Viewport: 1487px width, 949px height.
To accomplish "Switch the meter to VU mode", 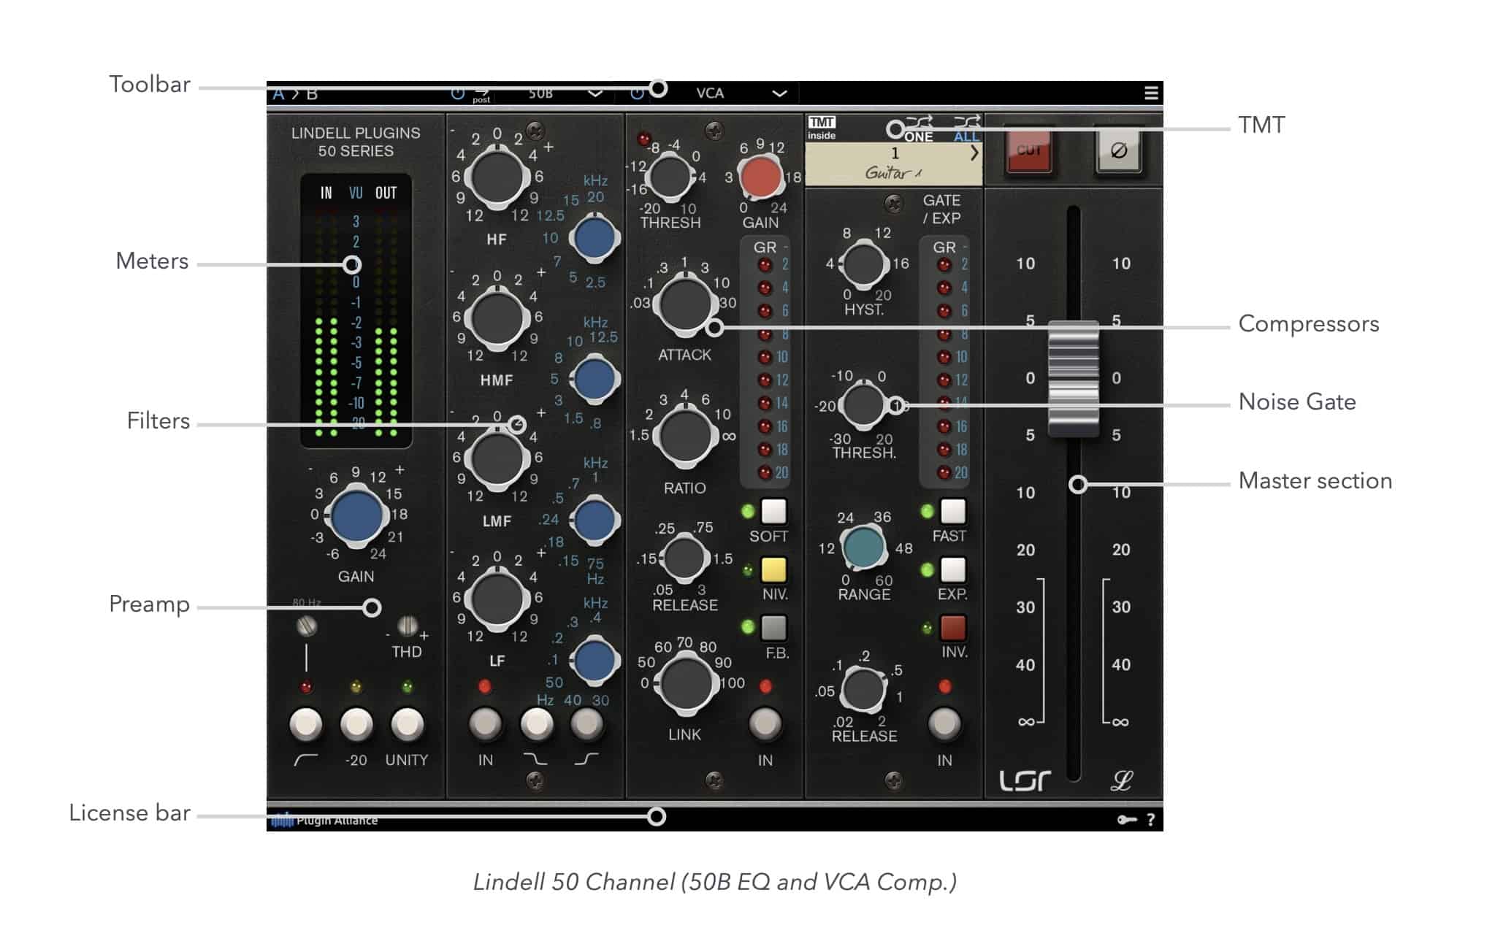I will 356,193.
